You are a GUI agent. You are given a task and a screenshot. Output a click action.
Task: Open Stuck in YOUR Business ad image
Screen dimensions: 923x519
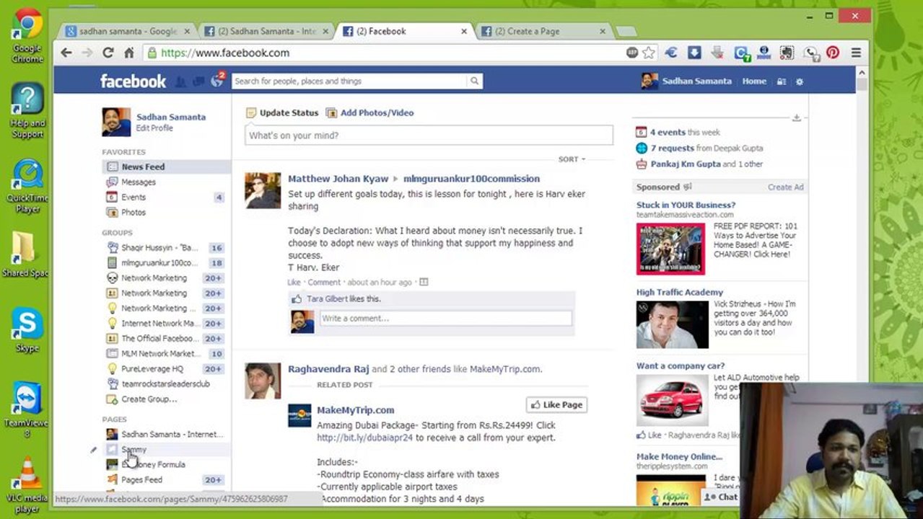[670, 249]
